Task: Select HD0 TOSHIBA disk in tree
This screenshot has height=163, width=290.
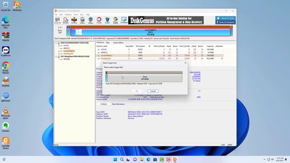Action: 74,43
